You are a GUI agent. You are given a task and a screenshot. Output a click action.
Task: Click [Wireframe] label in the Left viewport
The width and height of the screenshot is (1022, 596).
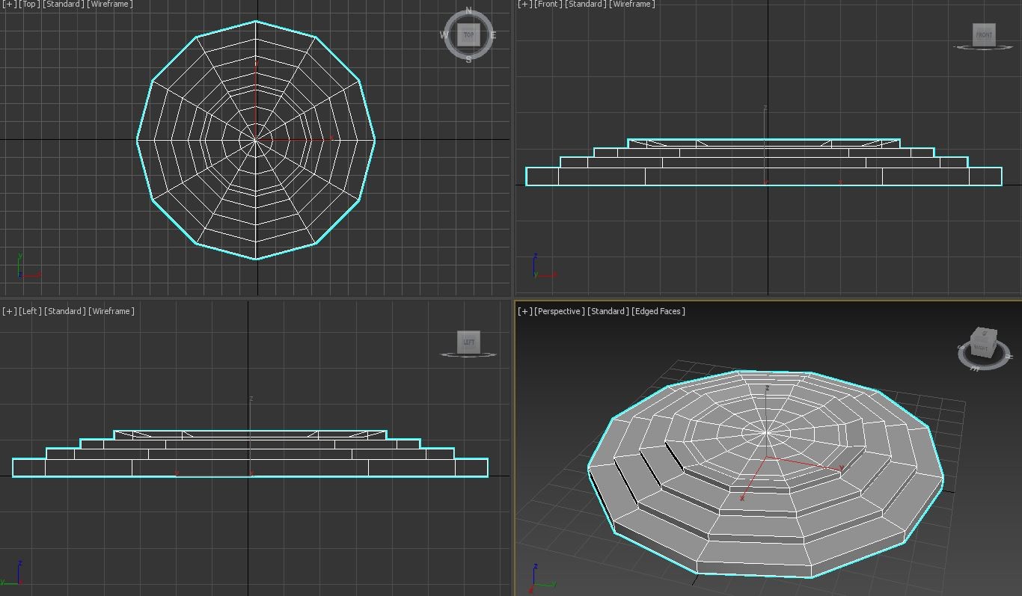point(111,311)
